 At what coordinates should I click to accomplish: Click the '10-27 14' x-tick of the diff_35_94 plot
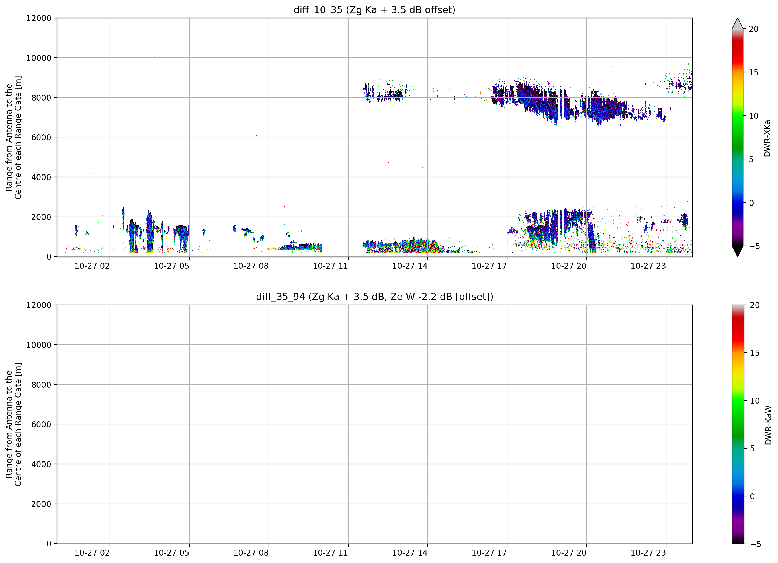click(410, 553)
